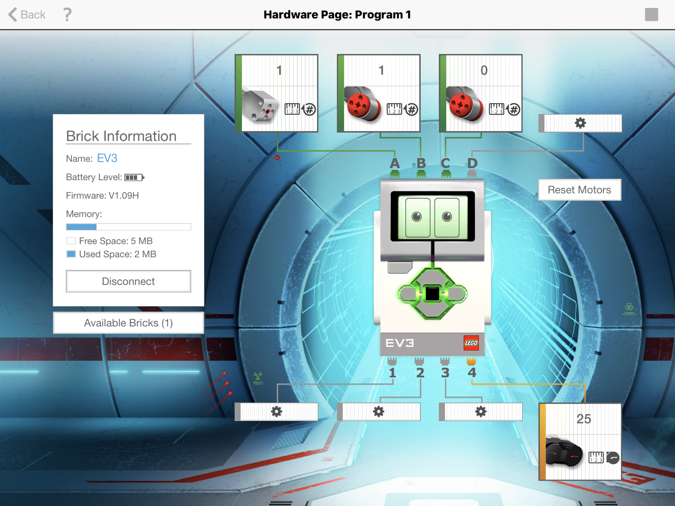Screen dimensions: 675x506
Task: Open the measurement ruler icon on port 4 card
Action: tap(596, 457)
